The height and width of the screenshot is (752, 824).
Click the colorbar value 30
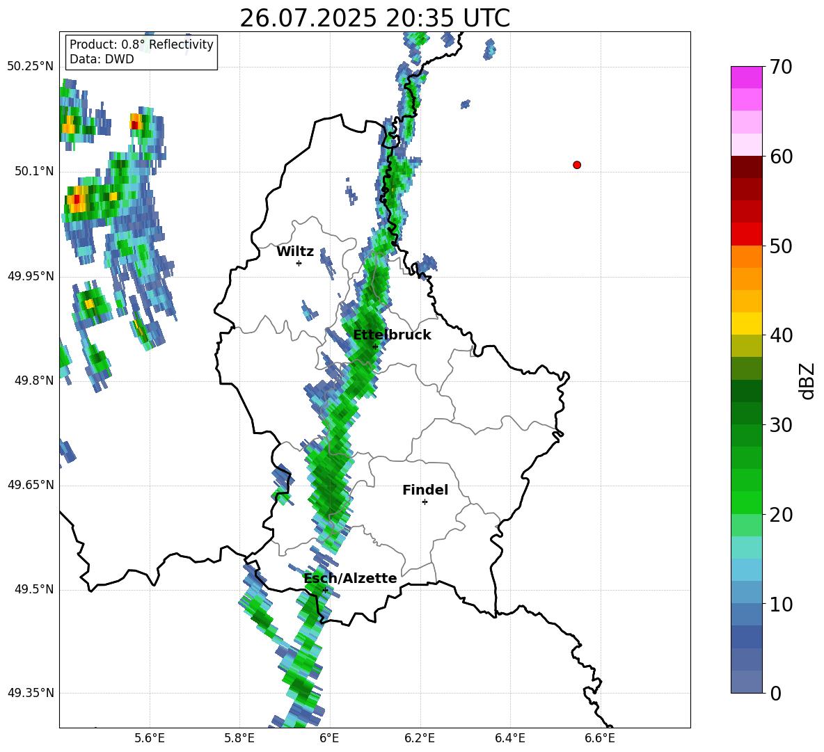781,425
